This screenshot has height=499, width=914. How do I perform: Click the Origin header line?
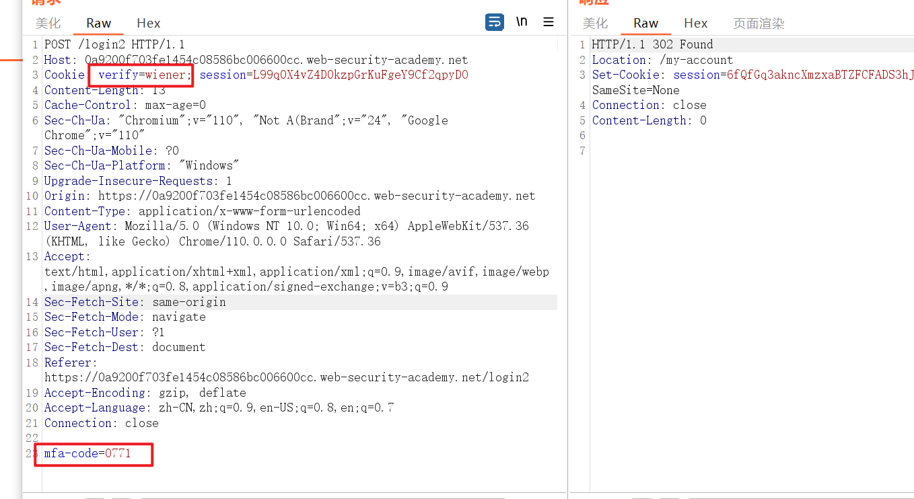(x=289, y=196)
